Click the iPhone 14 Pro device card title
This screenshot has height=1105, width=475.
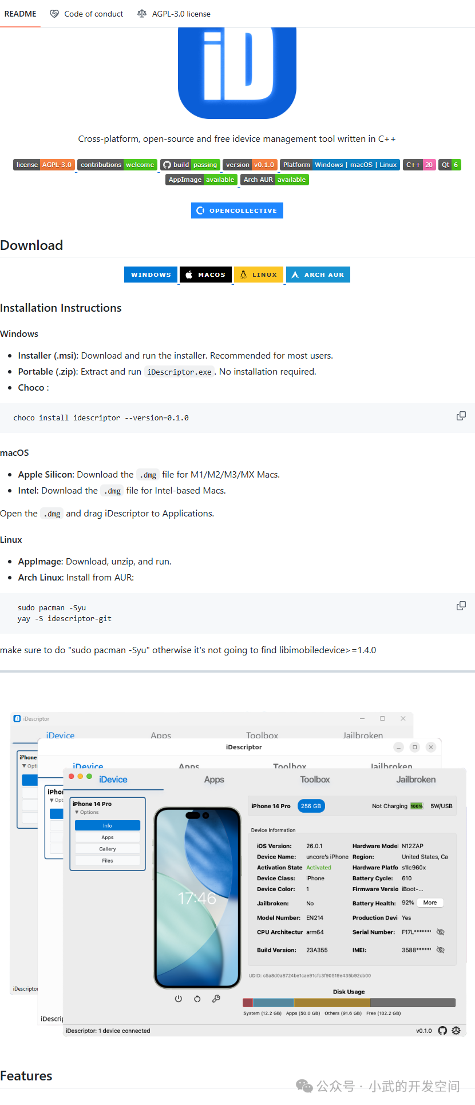point(92,804)
